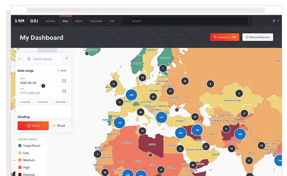Click the GSI logo text
Screen dimensions: 287x176
34,21
